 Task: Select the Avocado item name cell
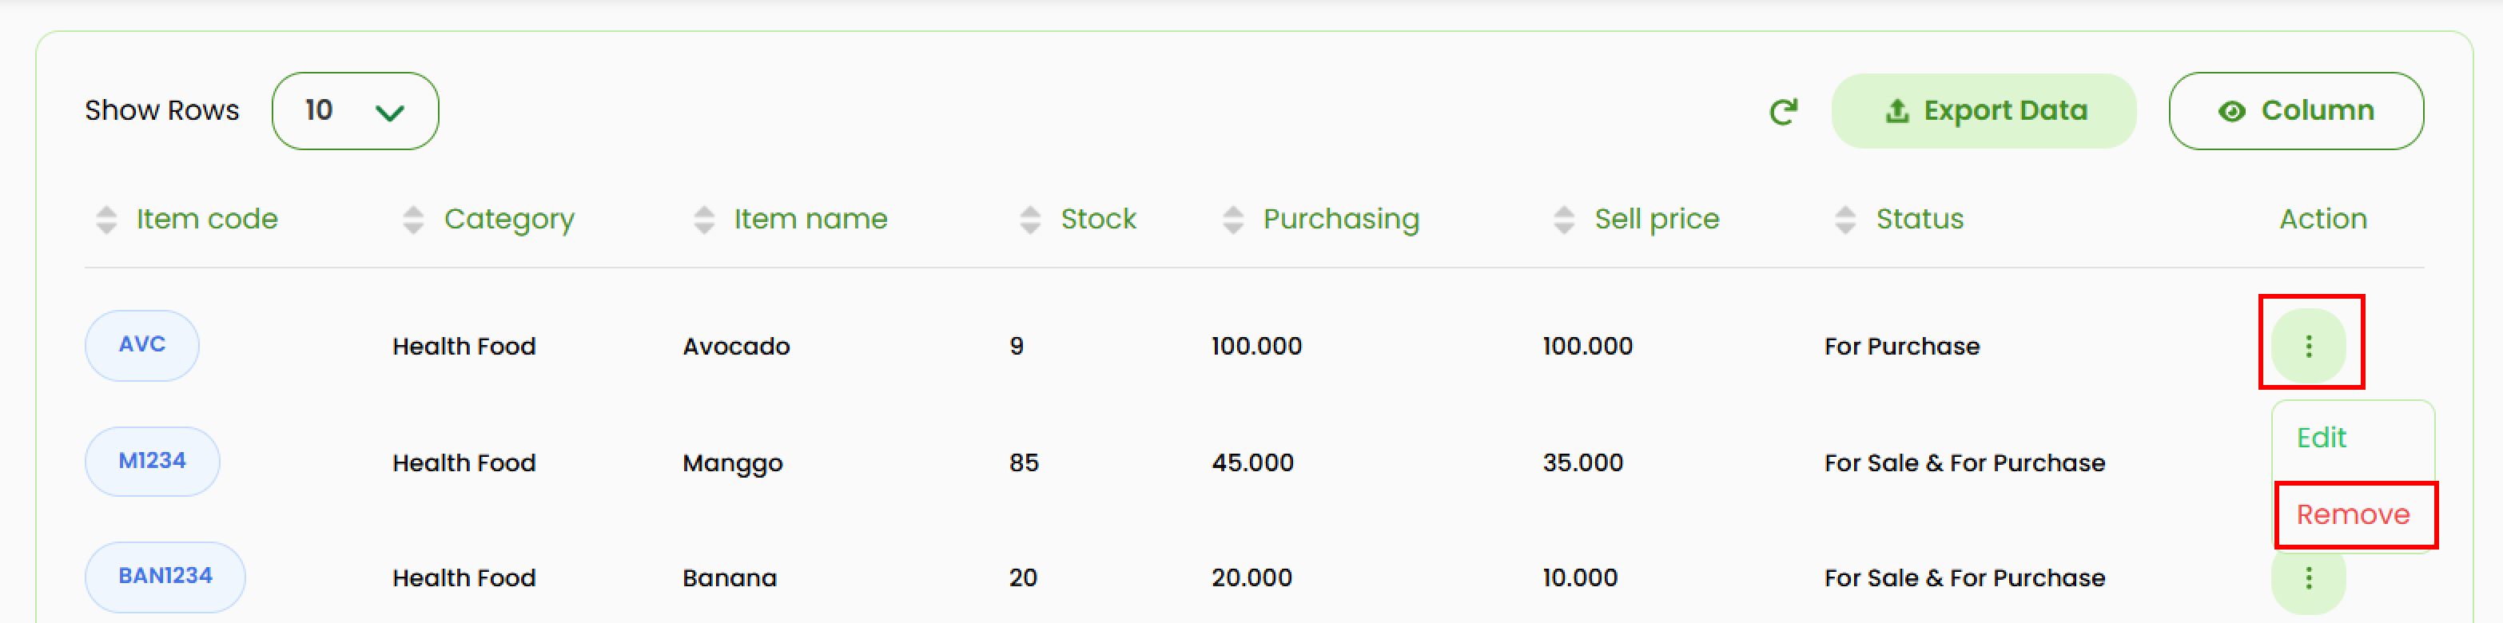pyautogui.click(x=735, y=347)
